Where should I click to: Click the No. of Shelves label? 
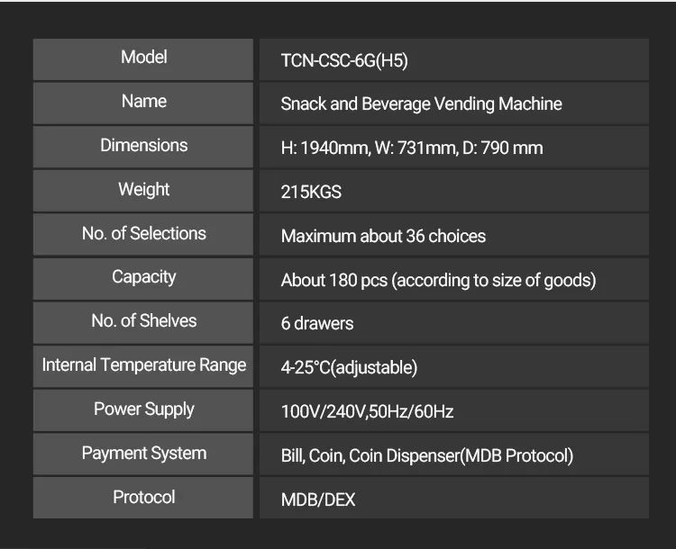click(x=144, y=321)
